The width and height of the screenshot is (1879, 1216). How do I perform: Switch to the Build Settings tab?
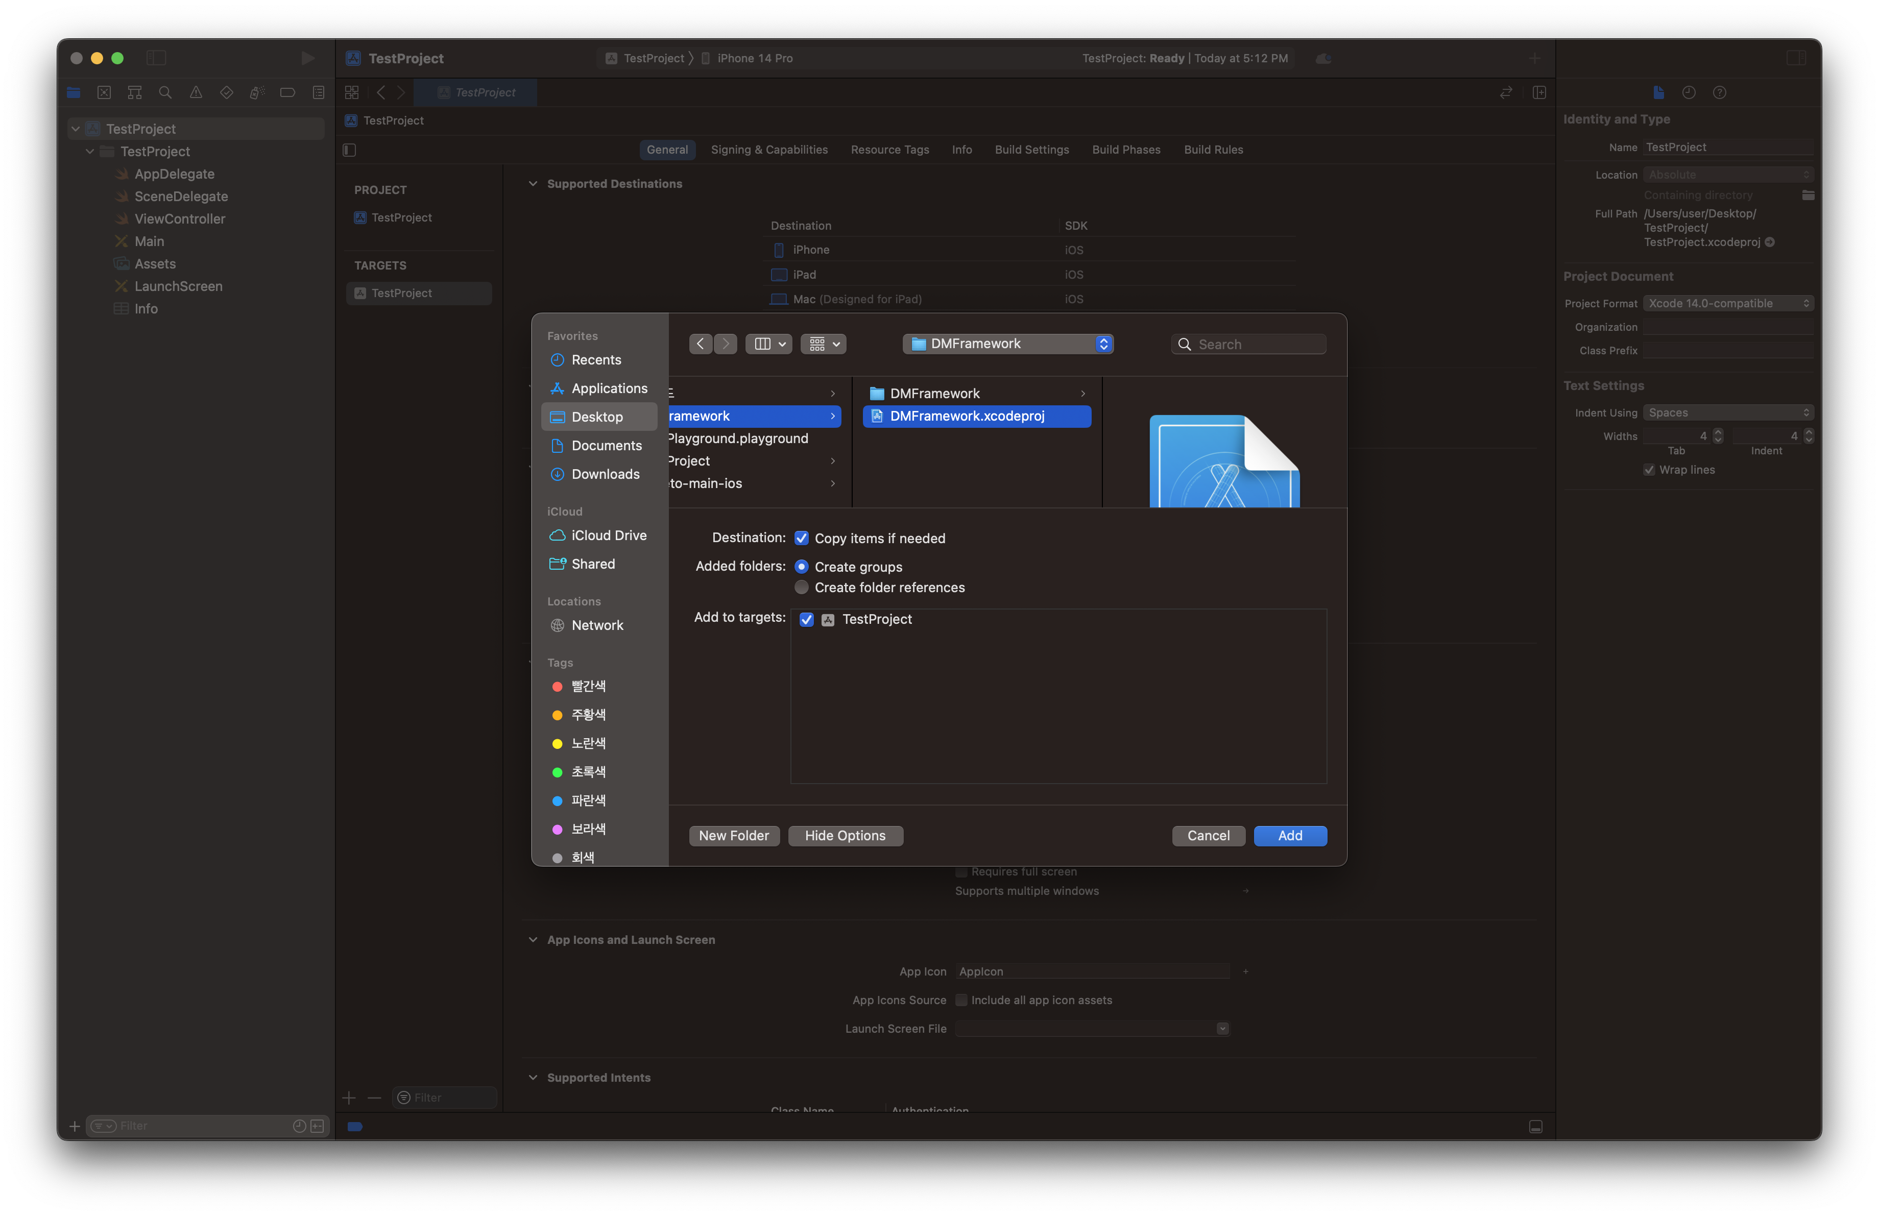[x=1031, y=150]
